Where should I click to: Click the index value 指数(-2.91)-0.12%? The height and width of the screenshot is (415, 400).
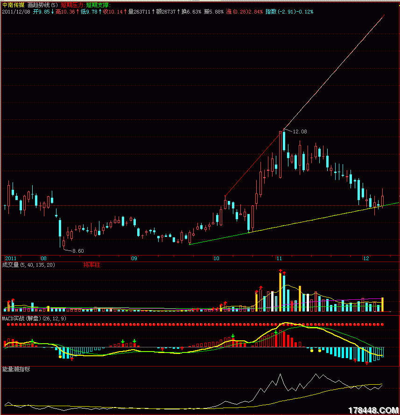pyautogui.click(x=289, y=12)
